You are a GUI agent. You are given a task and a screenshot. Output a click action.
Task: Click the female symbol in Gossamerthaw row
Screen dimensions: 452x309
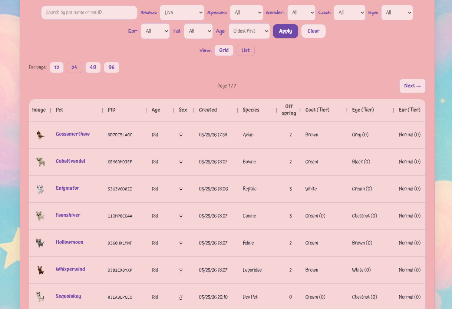click(x=181, y=135)
